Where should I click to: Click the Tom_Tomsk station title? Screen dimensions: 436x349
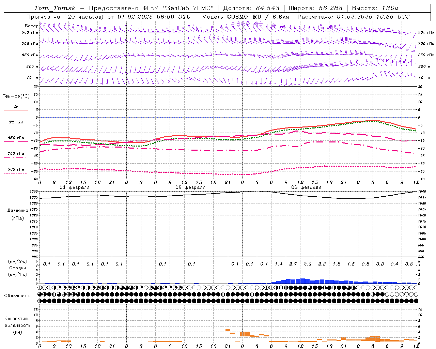click(55, 8)
